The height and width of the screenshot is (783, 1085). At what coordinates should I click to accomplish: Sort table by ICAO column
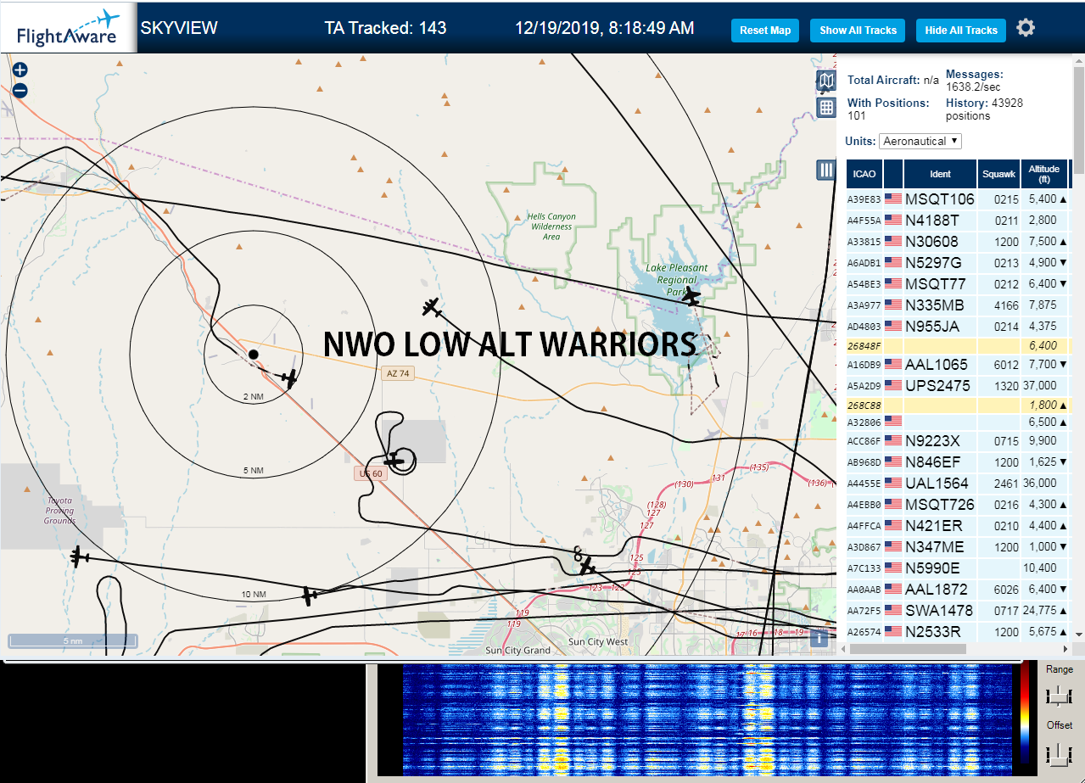pos(864,174)
